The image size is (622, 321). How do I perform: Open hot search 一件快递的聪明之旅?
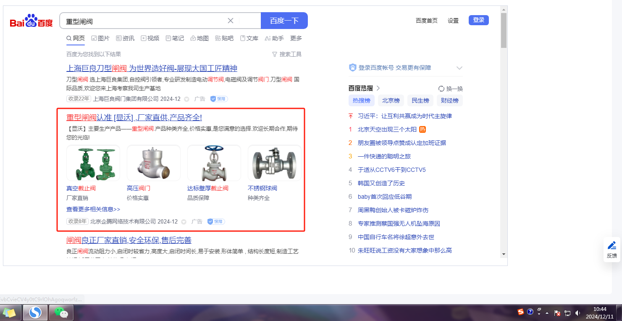coord(384,156)
